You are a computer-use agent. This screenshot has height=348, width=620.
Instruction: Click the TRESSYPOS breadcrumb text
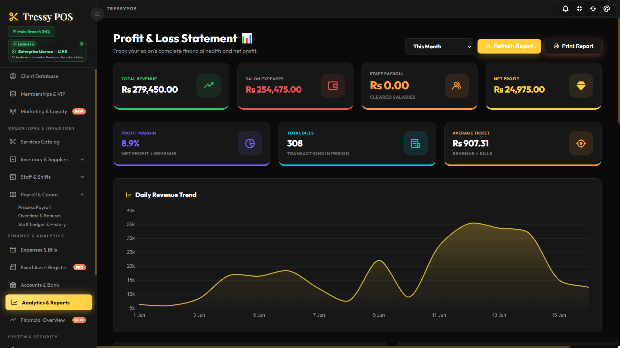[x=121, y=9]
